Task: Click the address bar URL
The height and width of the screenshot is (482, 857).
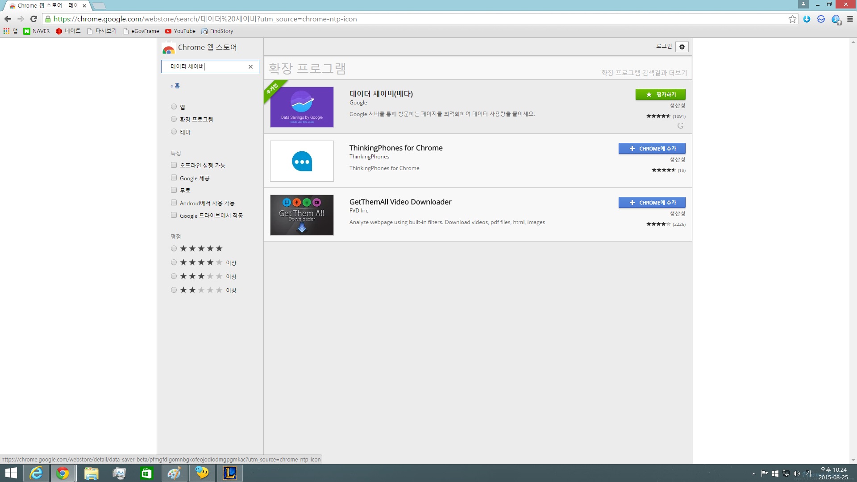Action: coord(205,19)
